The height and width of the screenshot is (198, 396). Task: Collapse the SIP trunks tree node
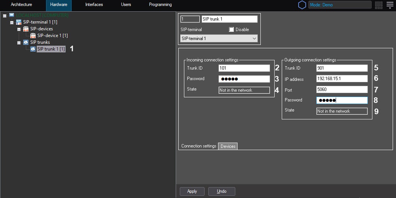19,43
